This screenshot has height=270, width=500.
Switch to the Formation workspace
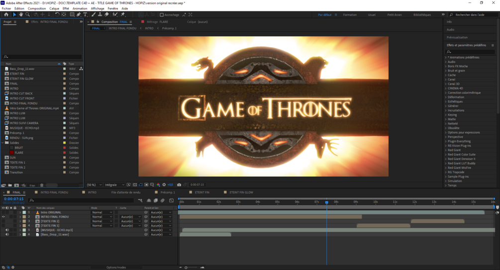[x=350, y=15]
